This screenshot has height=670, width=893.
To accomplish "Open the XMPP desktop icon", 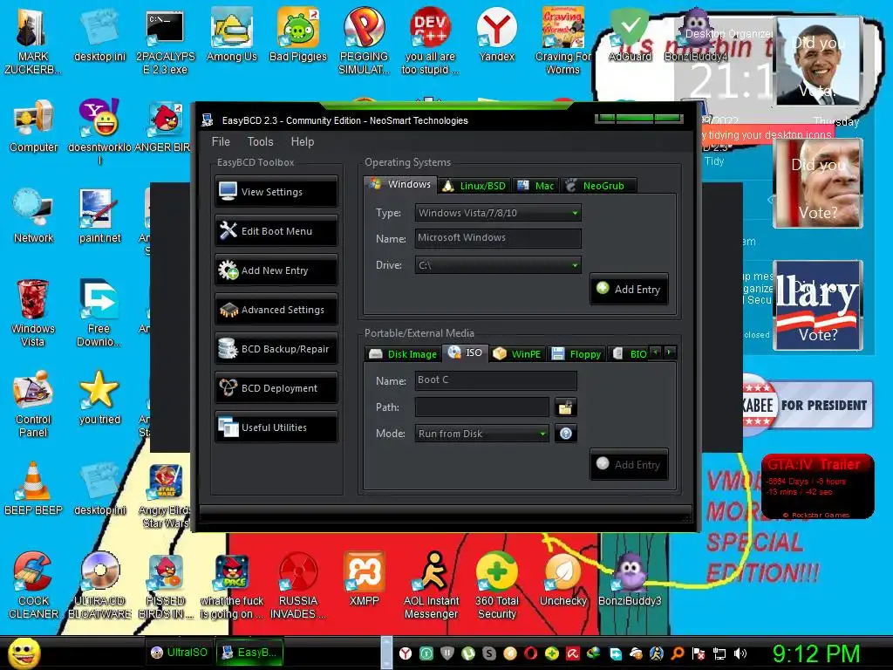I will pyautogui.click(x=364, y=579).
